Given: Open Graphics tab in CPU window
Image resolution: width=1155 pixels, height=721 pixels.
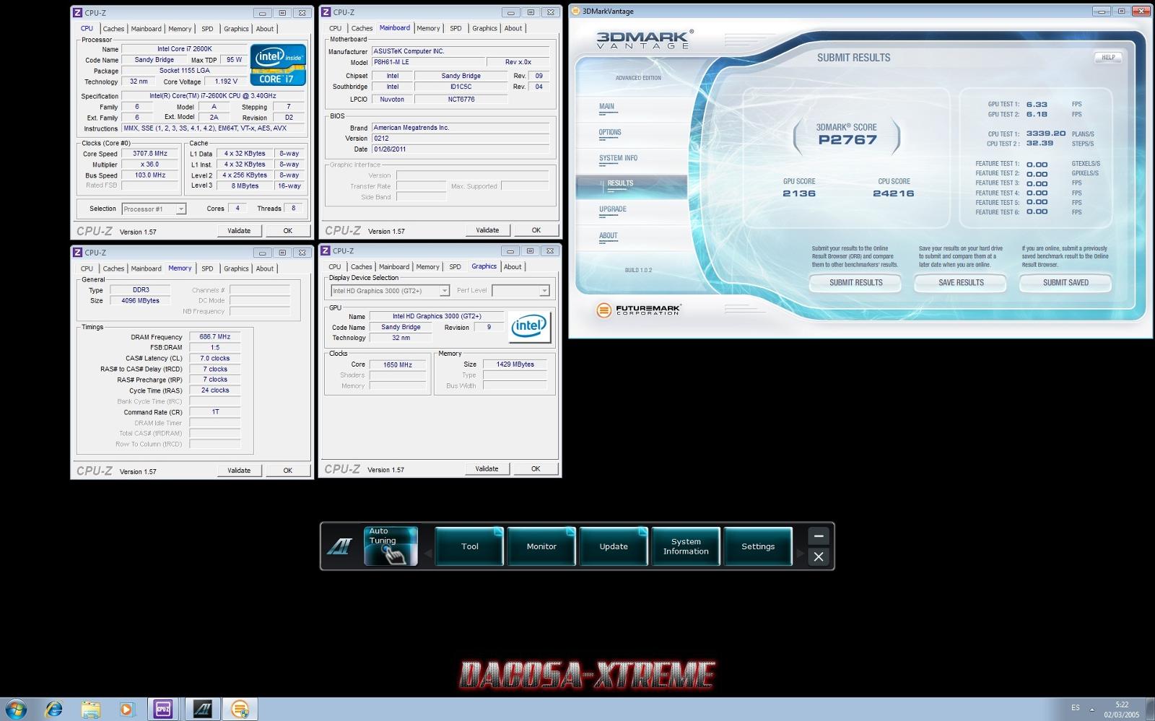Looking at the screenshot, I should [236, 29].
